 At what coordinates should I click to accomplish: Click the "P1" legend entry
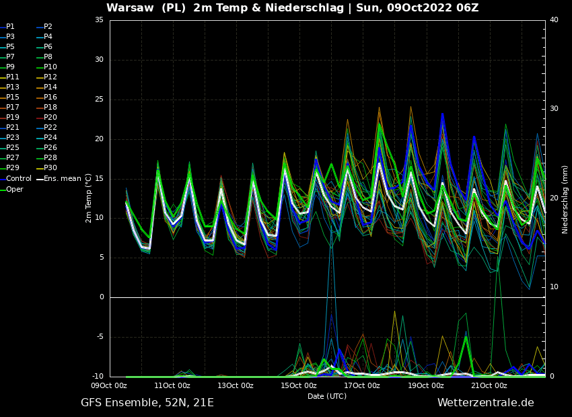click(x=7, y=27)
